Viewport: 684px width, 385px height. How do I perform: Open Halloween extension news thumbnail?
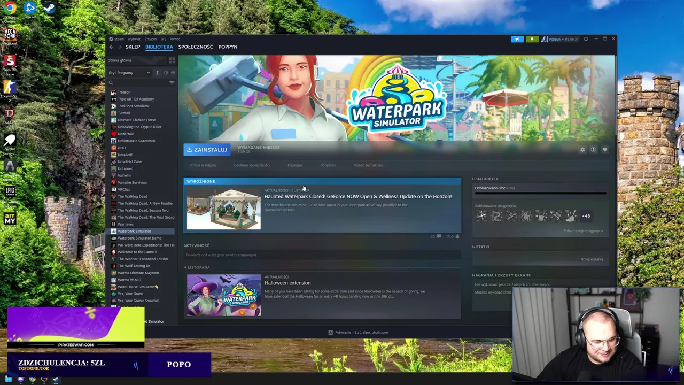pos(224,295)
